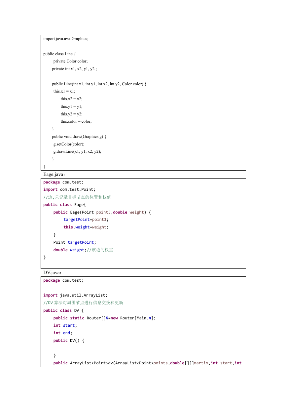This screenshot has width=287, height=406.
Task: Click the 'public static Router[]R=new Router[Main.n];' line
Action: pyautogui.click(x=104, y=318)
